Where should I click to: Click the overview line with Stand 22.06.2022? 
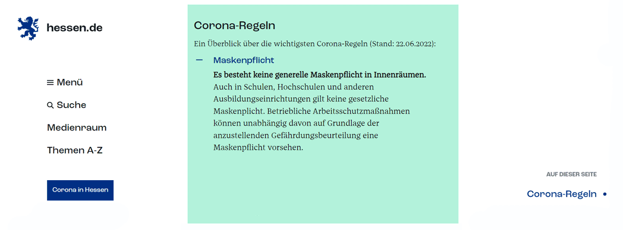[x=314, y=43]
